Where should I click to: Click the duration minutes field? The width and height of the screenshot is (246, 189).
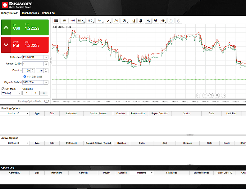pyautogui.click(x=40, y=71)
